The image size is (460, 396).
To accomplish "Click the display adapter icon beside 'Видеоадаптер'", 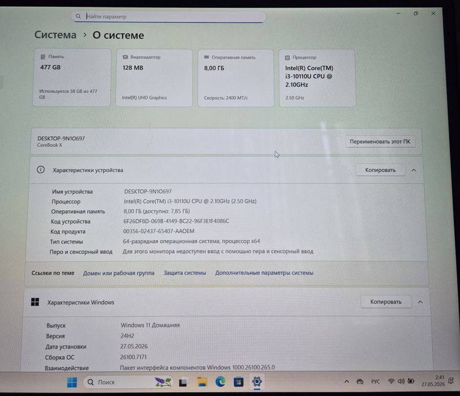I will 125,57.
